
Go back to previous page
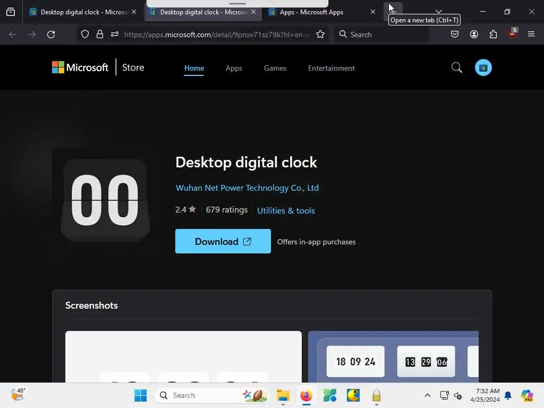click(x=13, y=35)
